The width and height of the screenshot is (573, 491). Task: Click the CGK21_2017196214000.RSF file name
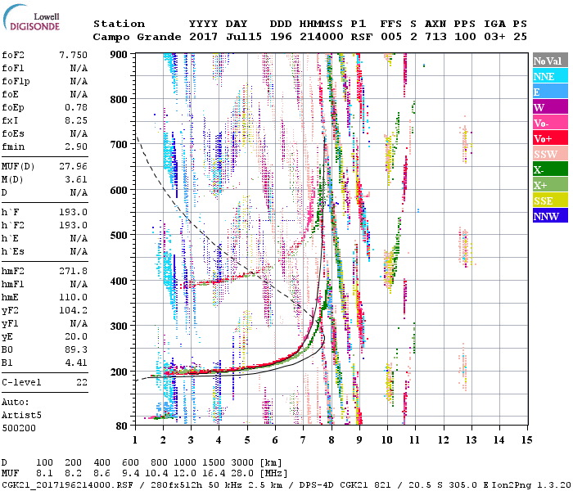tap(68, 484)
